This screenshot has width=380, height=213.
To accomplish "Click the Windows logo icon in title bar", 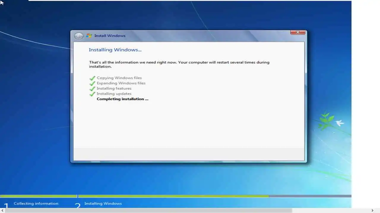I will [x=89, y=36].
